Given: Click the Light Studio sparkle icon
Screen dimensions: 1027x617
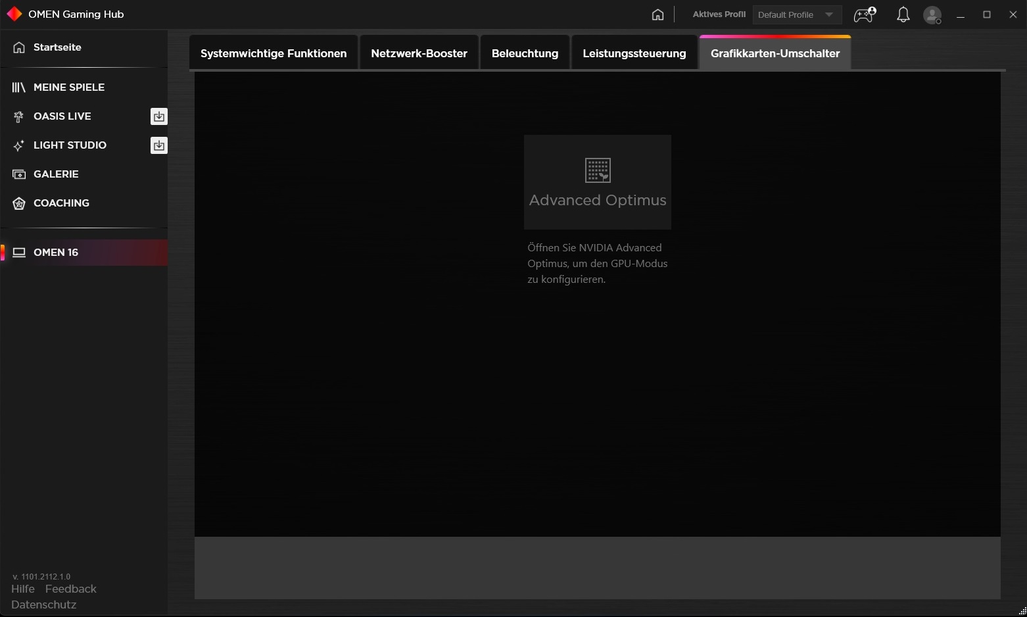Looking at the screenshot, I should click(19, 145).
